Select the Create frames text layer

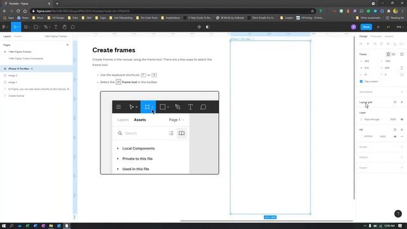pos(36,96)
